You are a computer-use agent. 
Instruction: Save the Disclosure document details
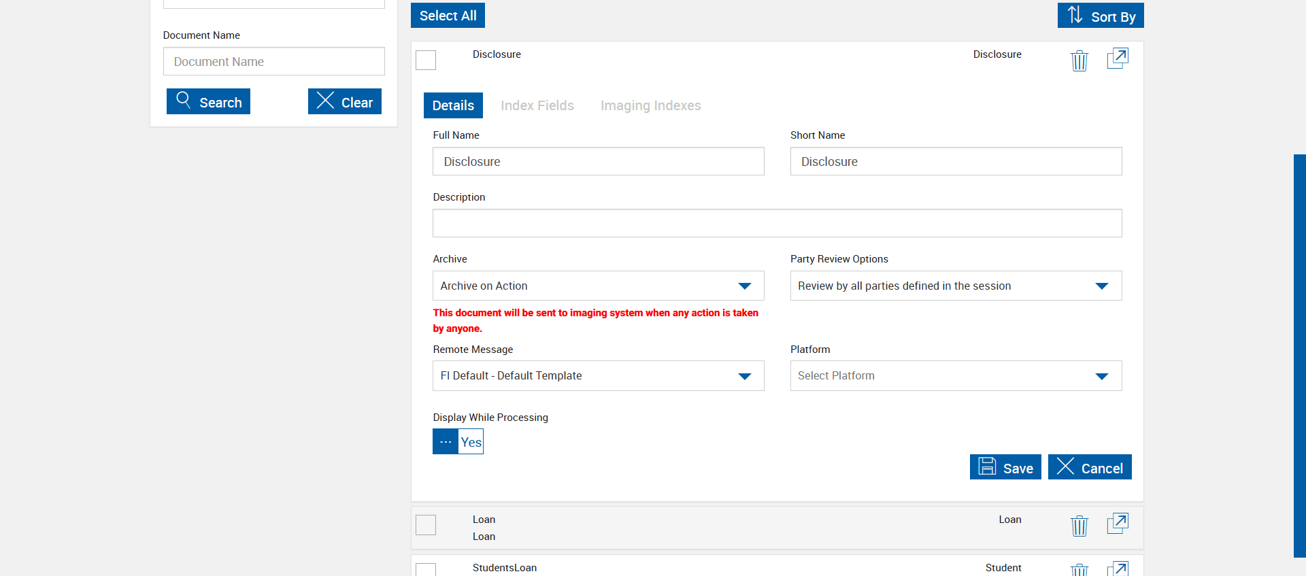pos(1005,467)
